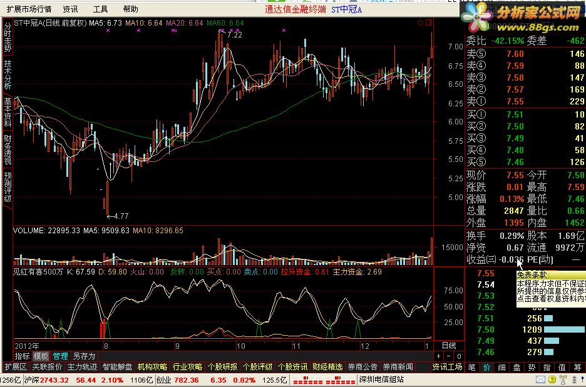Open 关联报价 bottom tab
Viewport: 586px width, 387px height.
(47, 367)
